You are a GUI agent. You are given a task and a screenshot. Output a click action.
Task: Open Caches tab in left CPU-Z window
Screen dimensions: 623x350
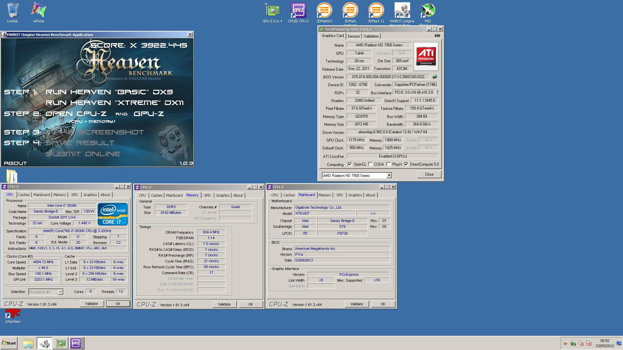(24, 195)
